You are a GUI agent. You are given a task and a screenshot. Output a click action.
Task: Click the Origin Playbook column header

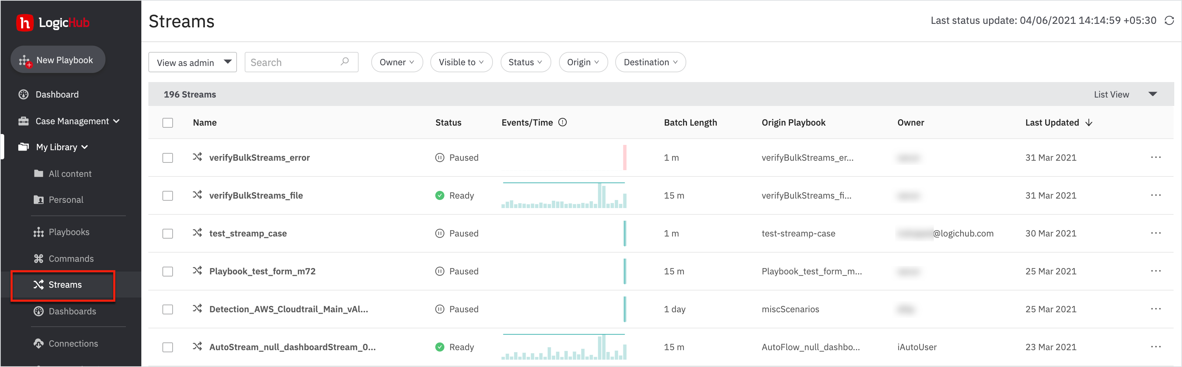tap(794, 123)
